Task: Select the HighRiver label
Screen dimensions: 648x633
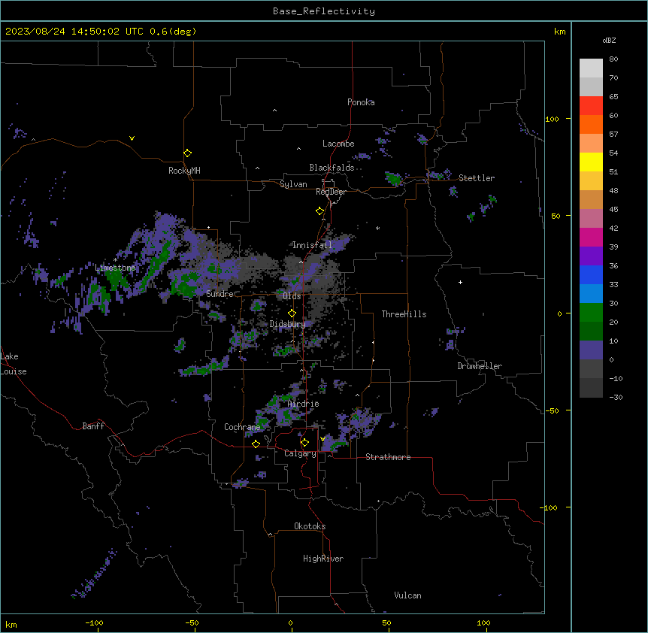Action: [323, 559]
